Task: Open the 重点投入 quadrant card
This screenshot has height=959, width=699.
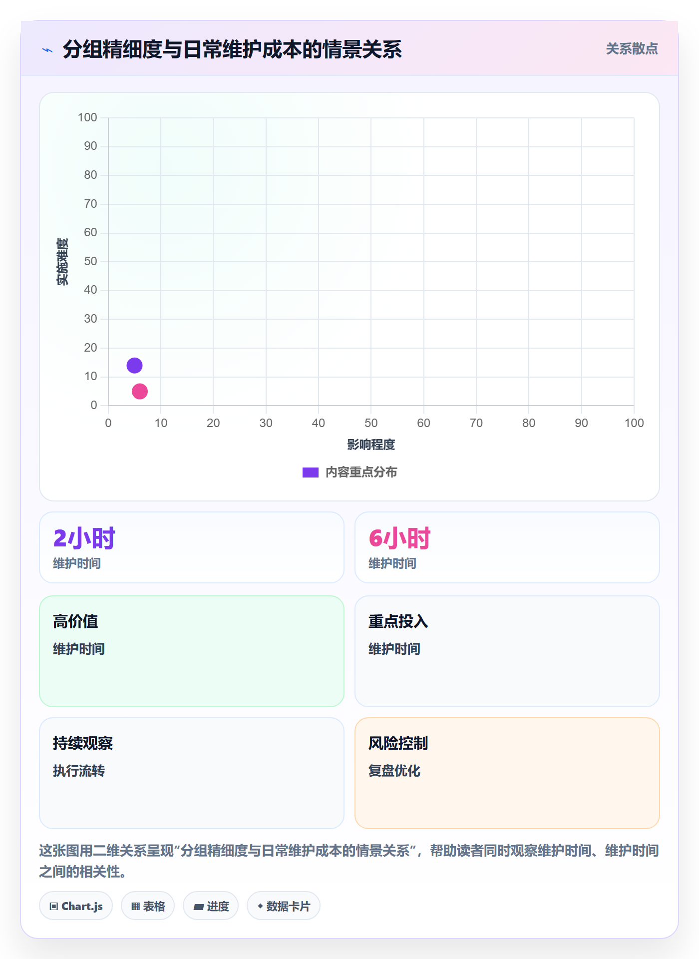Action: pos(507,651)
